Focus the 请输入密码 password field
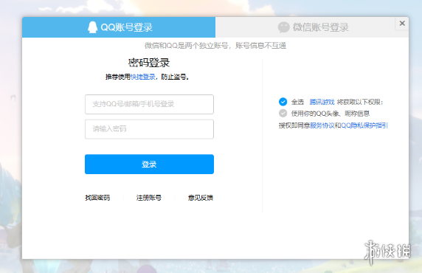Image resolution: width=422 pixels, height=273 pixels. 149,129
